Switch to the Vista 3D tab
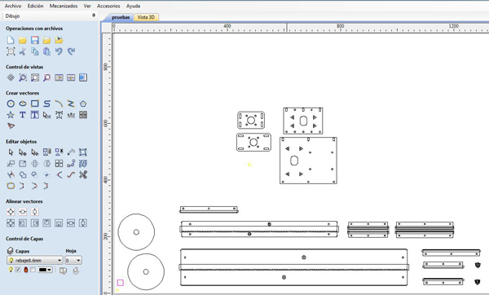 click(x=146, y=17)
